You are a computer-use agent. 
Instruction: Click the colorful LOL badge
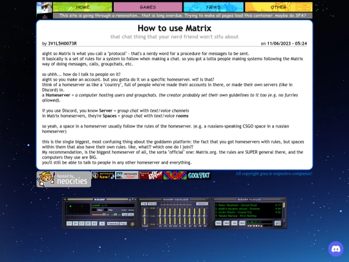click(175, 175)
